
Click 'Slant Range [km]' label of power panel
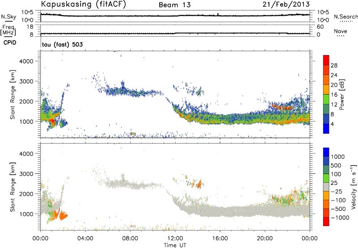coord(13,94)
